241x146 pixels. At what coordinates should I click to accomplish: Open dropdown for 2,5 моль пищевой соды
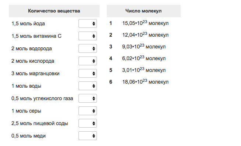(x=88, y=123)
